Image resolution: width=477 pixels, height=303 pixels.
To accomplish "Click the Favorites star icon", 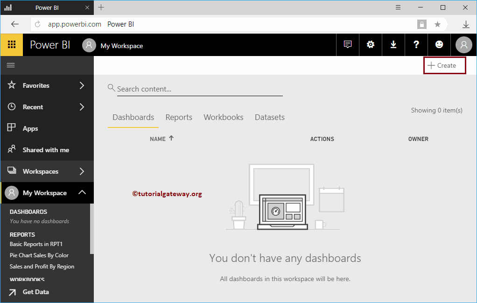I will click(12, 85).
